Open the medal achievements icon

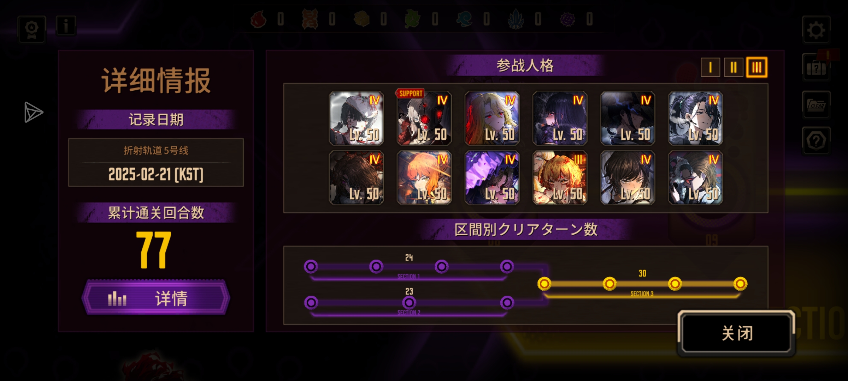point(32,30)
